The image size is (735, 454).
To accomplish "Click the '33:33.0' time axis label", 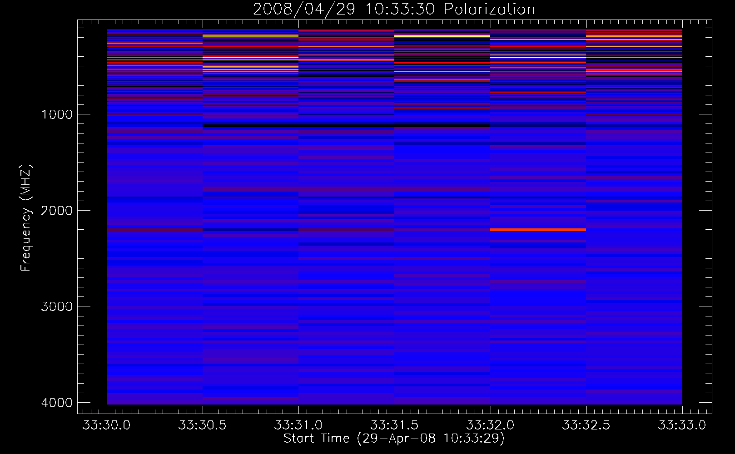I will click(x=682, y=425).
